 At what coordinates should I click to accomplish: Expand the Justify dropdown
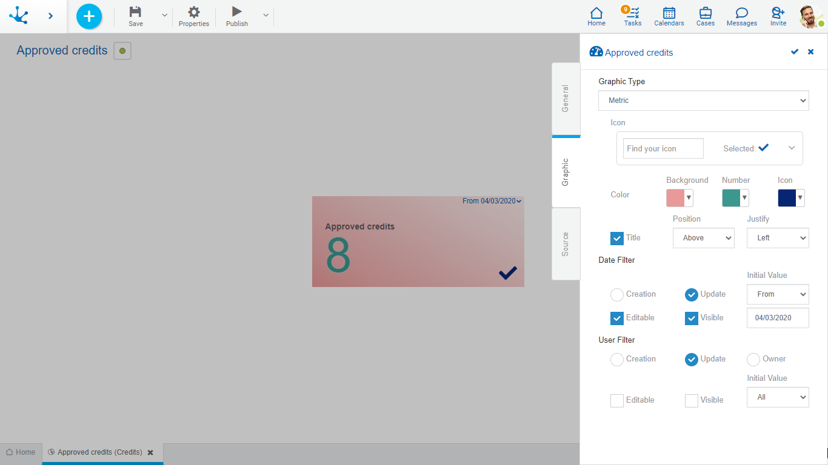click(x=777, y=238)
